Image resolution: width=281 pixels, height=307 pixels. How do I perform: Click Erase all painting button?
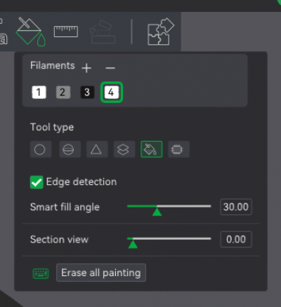point(101,273)
